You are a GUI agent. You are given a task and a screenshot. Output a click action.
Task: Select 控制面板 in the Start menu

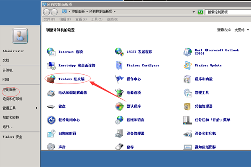pyautogui.click(x=9, y=90)
